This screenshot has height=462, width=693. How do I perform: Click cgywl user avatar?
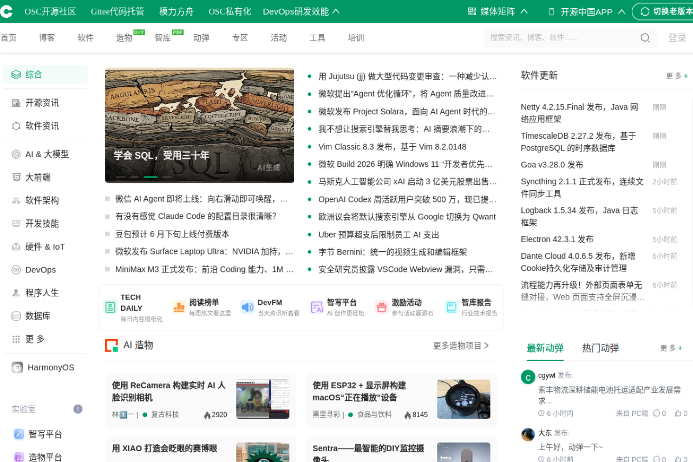coord(528,377)
